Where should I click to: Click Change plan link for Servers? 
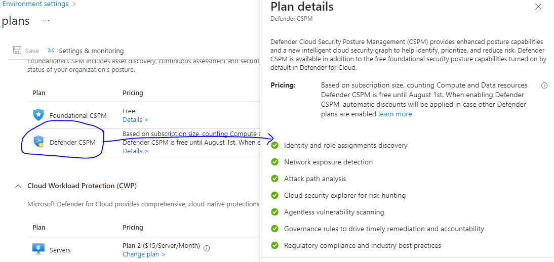(x=143, y=254)
